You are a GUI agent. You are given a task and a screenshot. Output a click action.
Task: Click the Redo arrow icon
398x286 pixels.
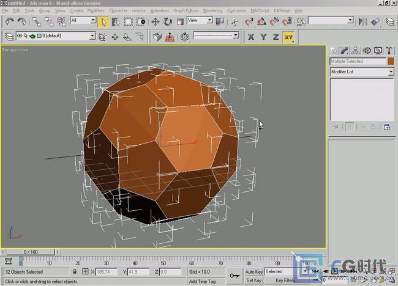click(x=22, y=21)
